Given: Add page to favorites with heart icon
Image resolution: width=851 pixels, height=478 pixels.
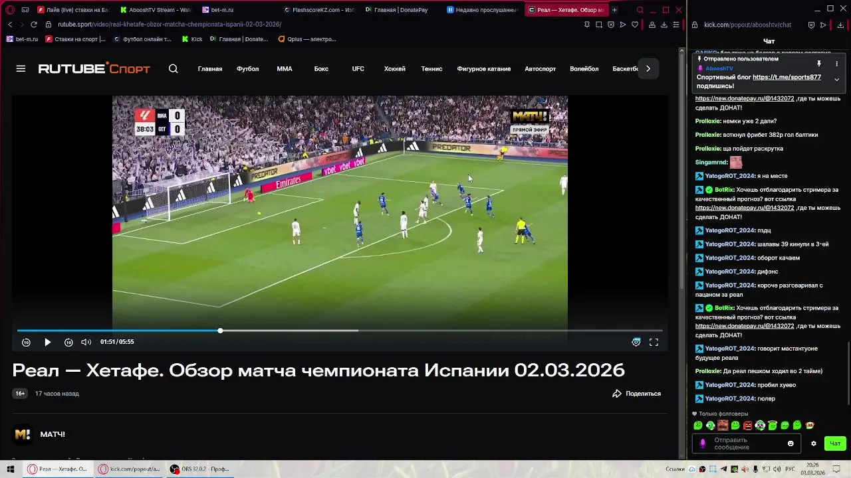Looking at the screenshot, I should point(635,25).
